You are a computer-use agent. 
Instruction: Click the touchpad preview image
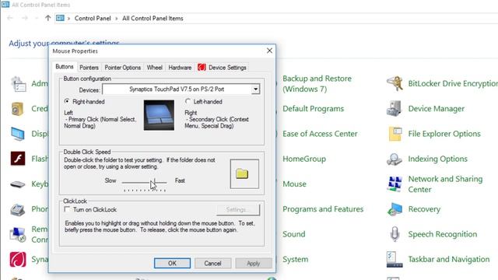(x=159, y=115)
